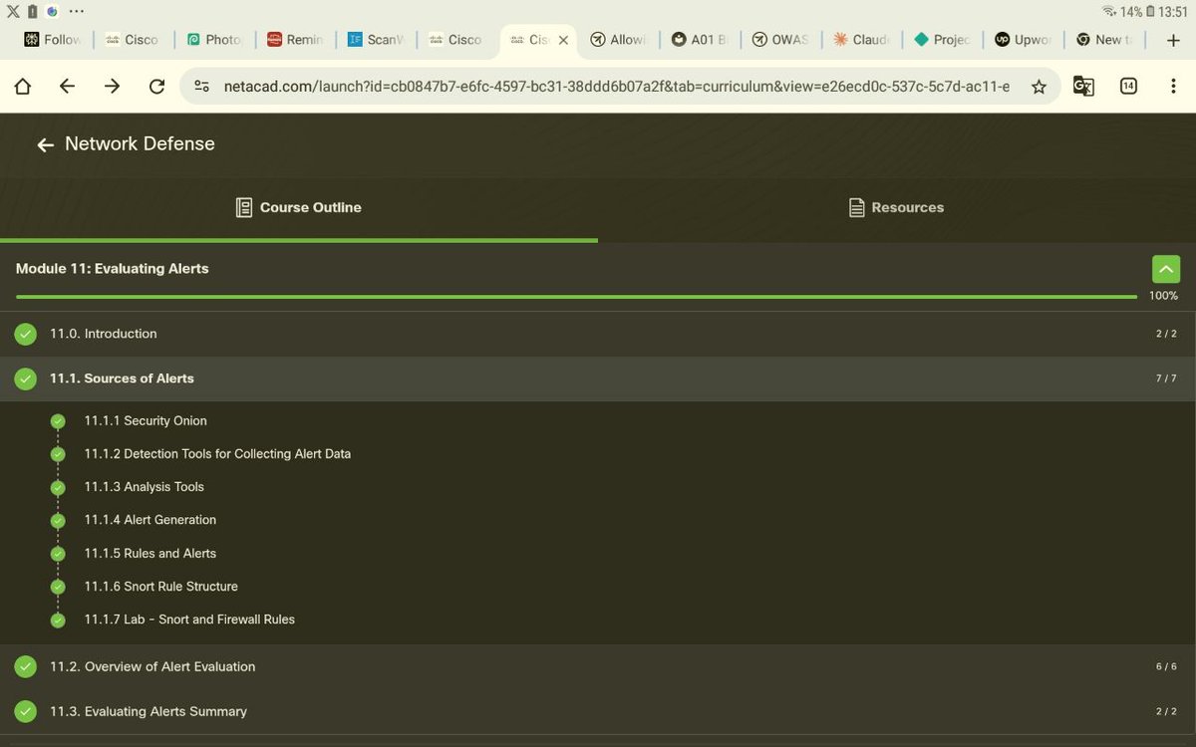Click checkmark beside 11.1.1 Security Onion
Viewport: 1196px width, 747px height.
coord(58,421)
